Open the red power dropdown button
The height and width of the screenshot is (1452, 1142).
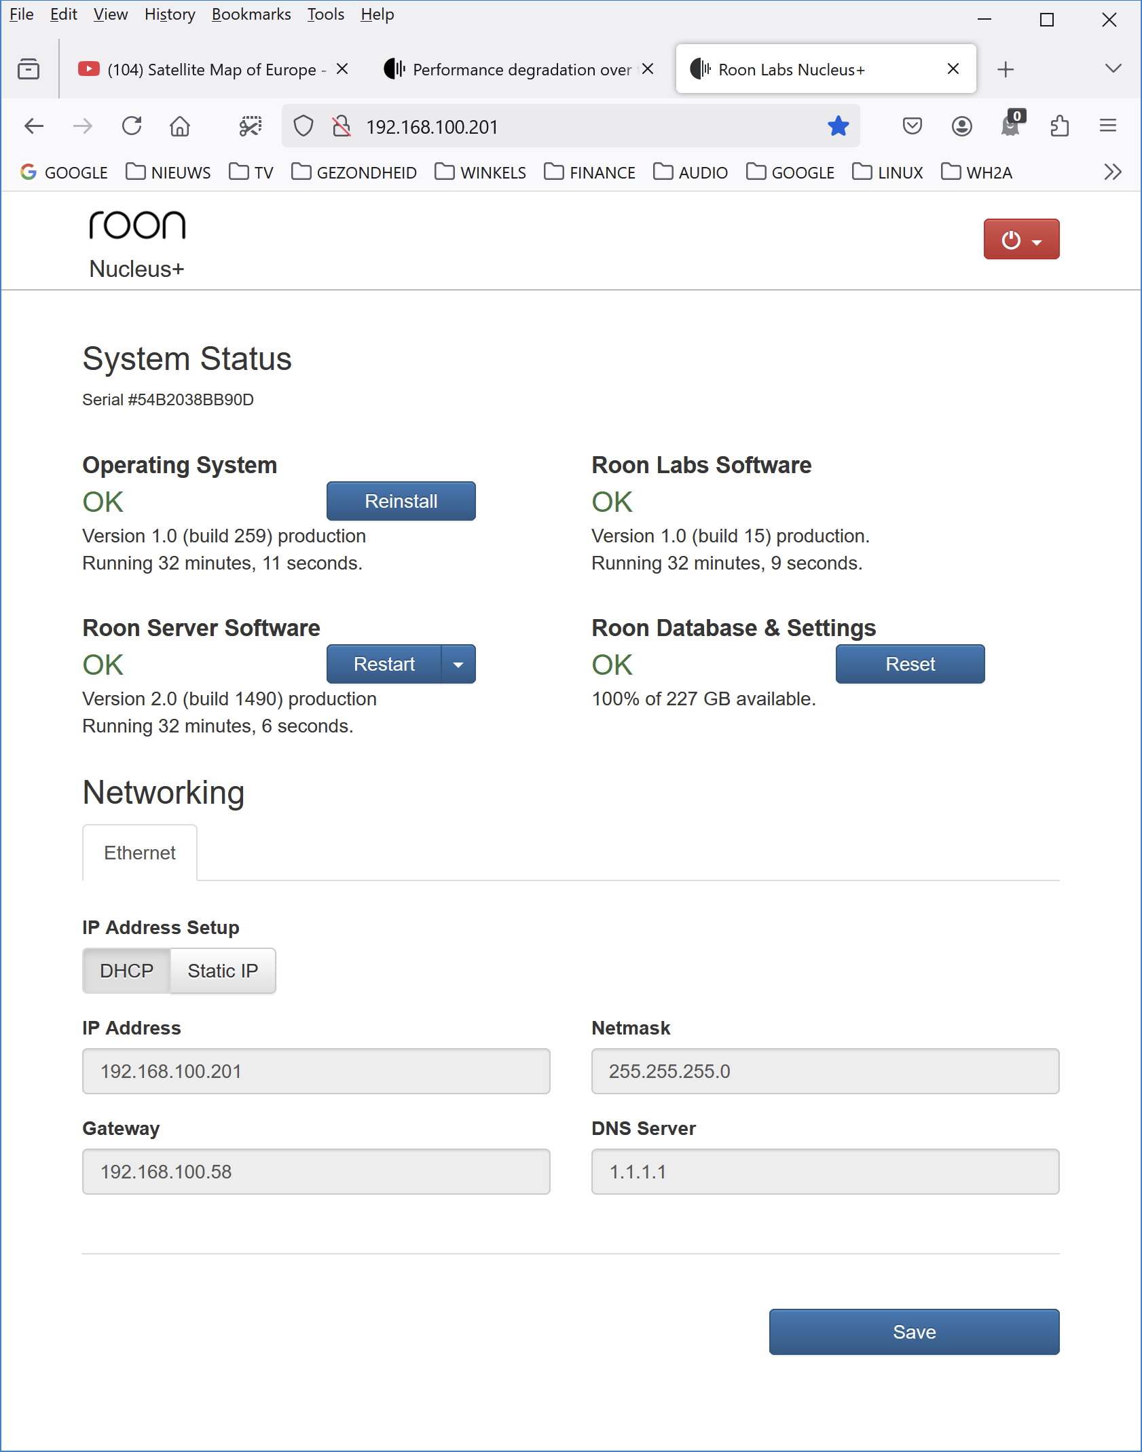[x=1021, y=239]
